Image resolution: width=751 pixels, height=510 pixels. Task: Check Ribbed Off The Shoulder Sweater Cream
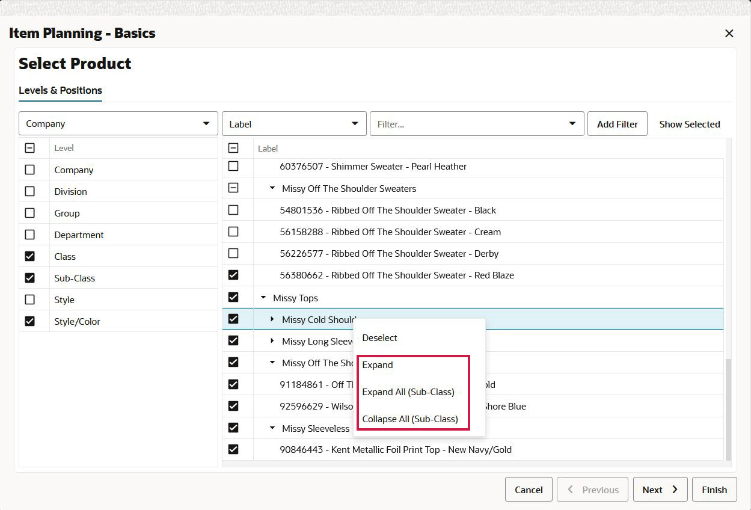click(x=233, y=232)
